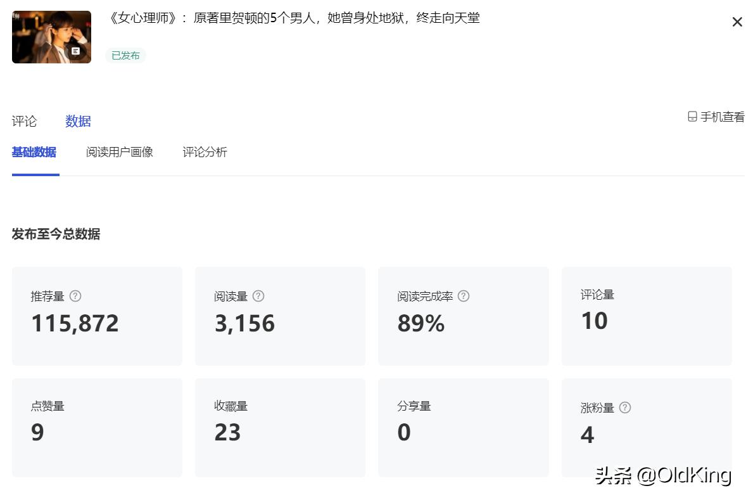Open the 评论分析 section
This screenshot has width=746, height=500.
[x=204, y=152]
